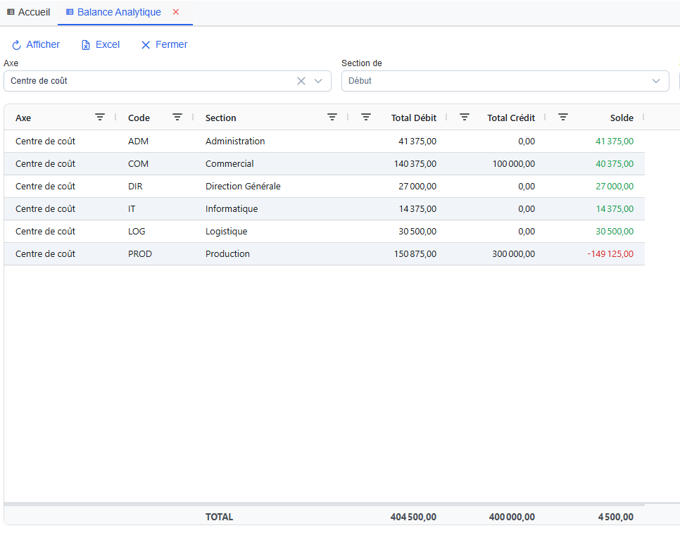Open the Axe column filter icon
Image resolution: width=680 pixels, height=559 pixels.
coord(100,118)
